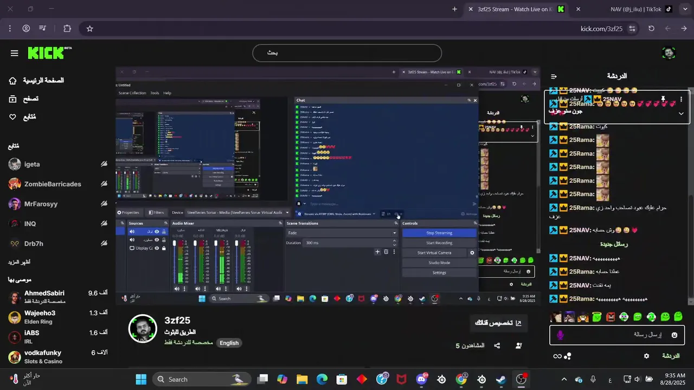The width and height of the screenshot is (694, 390).
Task: Click the follow-user icon under the stream
Action: pos(519,346)
